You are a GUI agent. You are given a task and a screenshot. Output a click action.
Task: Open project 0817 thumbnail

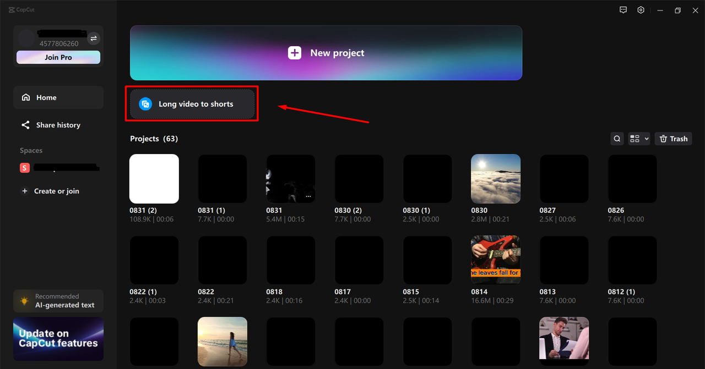tap(359, 260)
